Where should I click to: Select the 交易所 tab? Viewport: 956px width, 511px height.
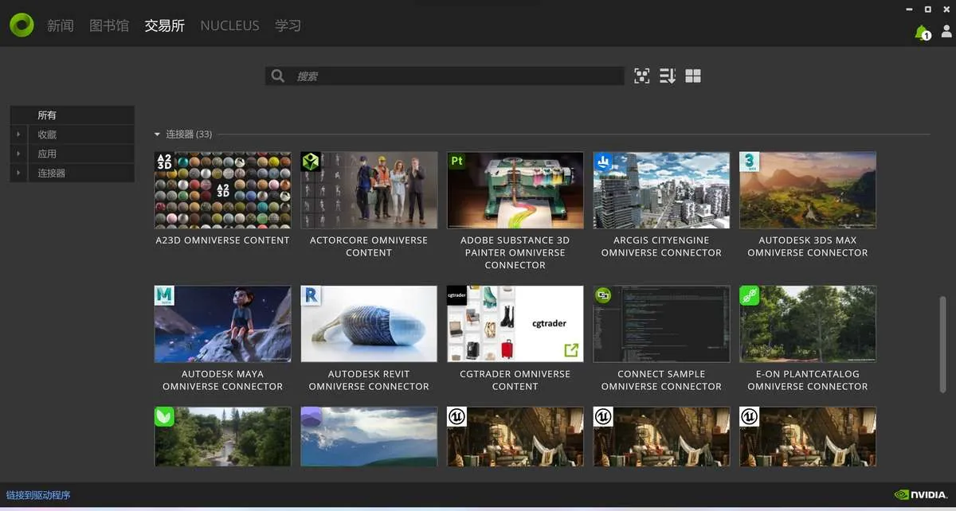165,25
